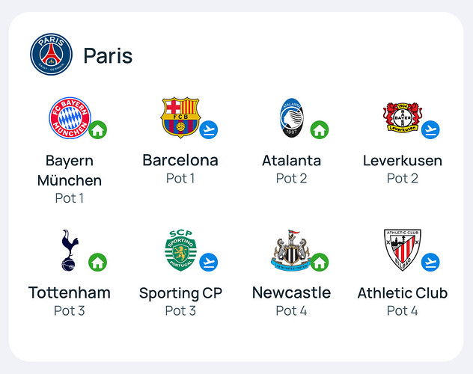The image size is (473, 374).
Task: Click the Bayer Leverkusen crest
Action: pos(403,117)
